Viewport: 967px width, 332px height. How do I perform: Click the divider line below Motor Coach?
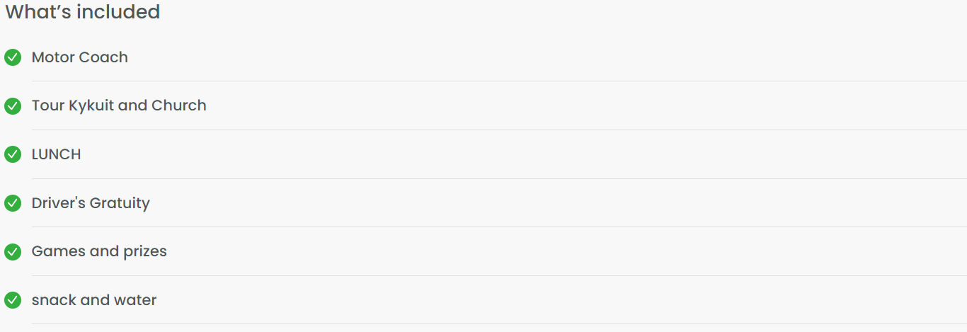tap(499, 81)
